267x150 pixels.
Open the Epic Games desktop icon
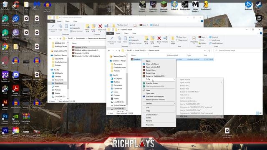[x=259, y=18]
